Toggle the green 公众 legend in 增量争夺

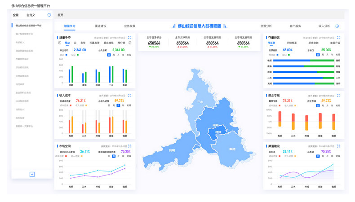pyautogui.click(x=75, y=55)
